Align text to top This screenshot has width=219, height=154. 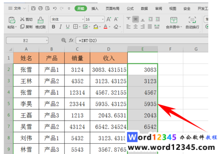click(128, 19)
